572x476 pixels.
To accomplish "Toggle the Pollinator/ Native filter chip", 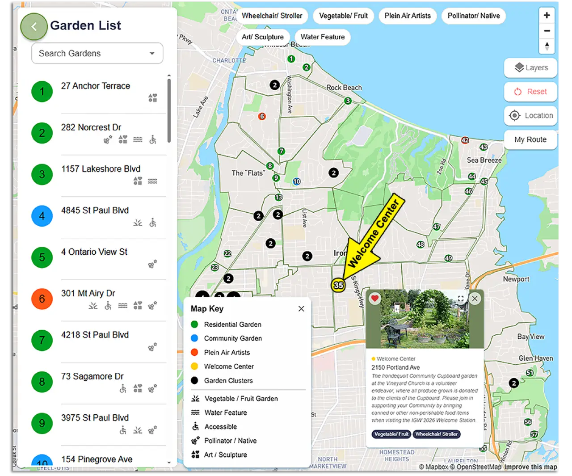I will [x=474, y=16].
